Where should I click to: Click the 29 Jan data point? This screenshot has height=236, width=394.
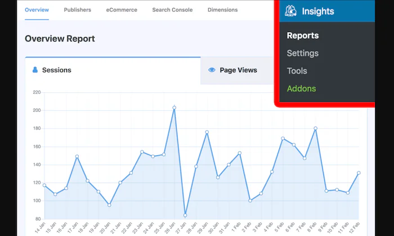[x=207, y=132]
